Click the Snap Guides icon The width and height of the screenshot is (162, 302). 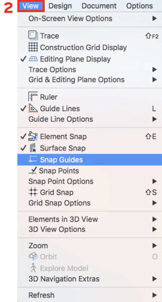33,159
